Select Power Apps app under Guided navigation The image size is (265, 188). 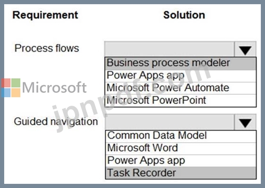coord(181,161)
